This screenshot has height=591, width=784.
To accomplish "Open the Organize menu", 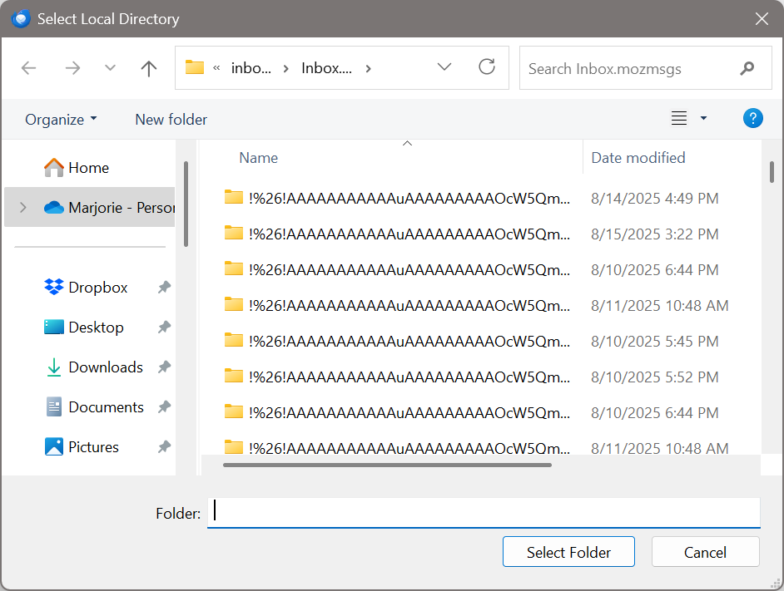I will (61, 120).
